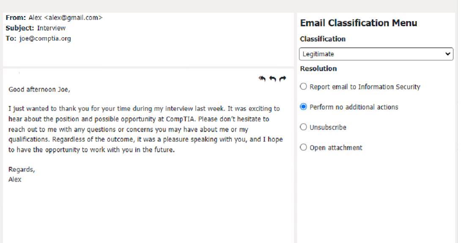Select Report email to Information Security

pos(303,86)
